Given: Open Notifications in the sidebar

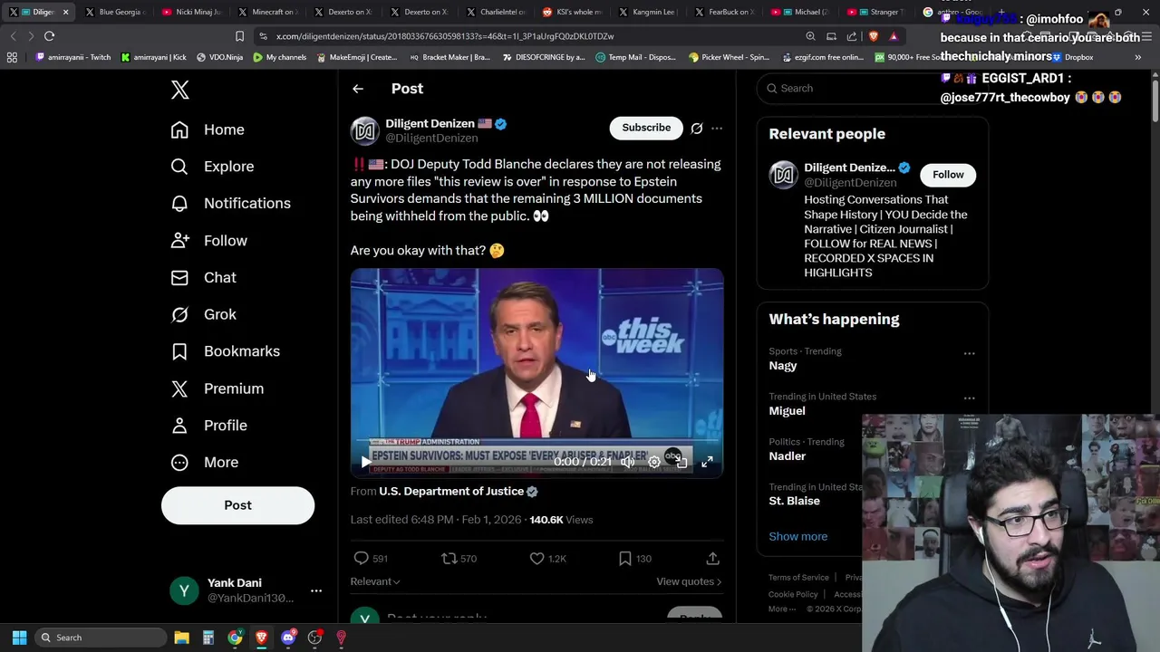Looking at the screenshot, I should pyautogui.click(x=231, y=203).
